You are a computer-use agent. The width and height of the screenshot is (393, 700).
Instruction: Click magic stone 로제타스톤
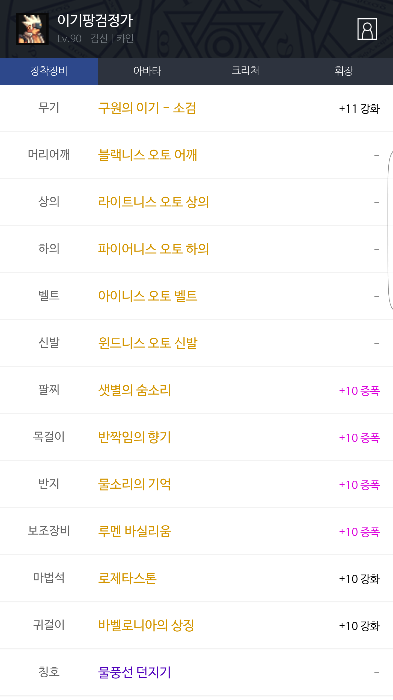127,578
